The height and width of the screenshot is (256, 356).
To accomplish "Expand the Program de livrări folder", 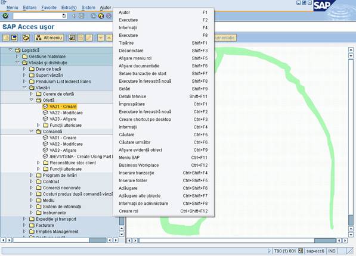I will click(x=32, y=175).
